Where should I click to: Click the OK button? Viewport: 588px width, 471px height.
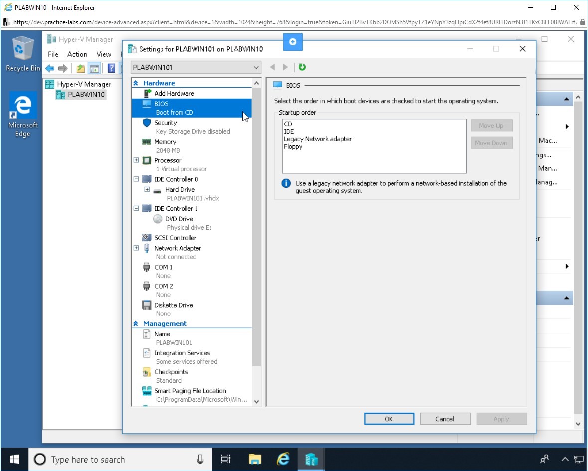click(389, 419)
